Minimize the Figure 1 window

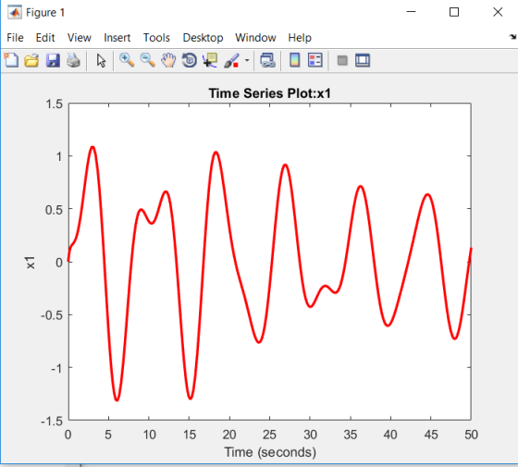click(411, 12)
